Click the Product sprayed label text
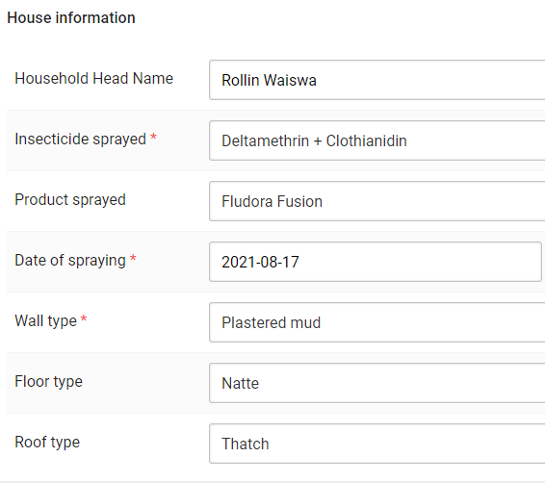The image size is (545, 483). pos(70,200)
